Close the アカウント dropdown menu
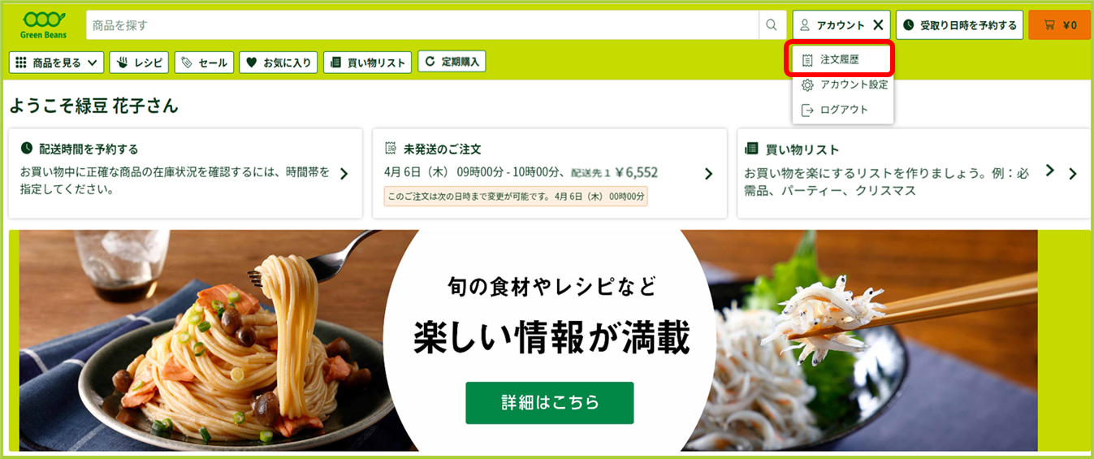This screenshot has height=459, width=1094. tap(878, 25)
